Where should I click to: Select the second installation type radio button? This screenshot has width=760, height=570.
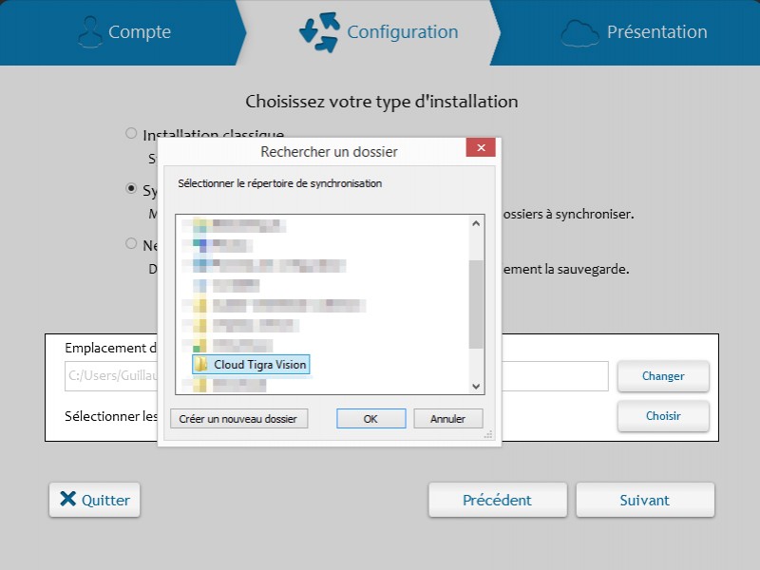[x=131, y=189]
